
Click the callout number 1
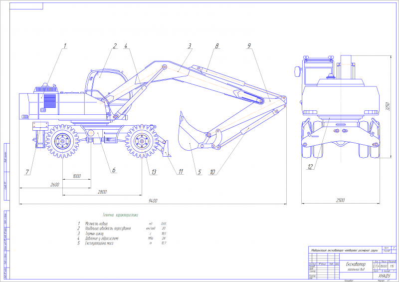[65, 46]
